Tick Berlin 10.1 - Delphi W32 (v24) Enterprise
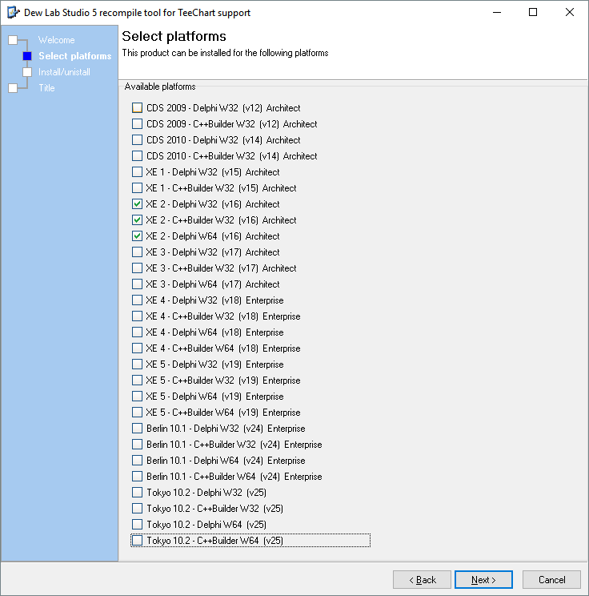The height and width of the screenshot is (596, 589). [137, 429]
